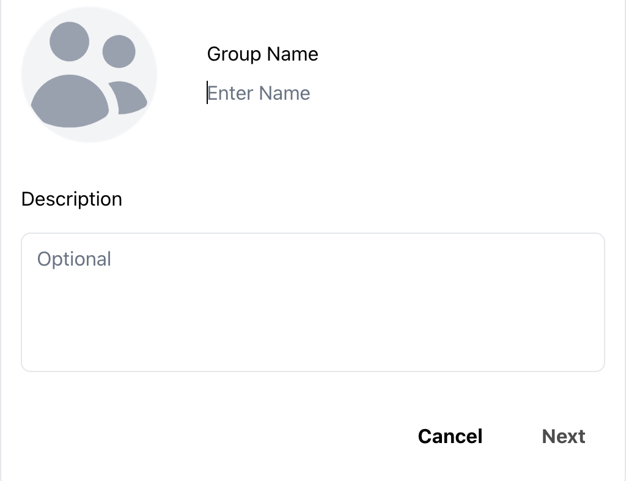Select the smaller person silhouette in avatar
The height and width of the screenshot is (481, 626).
coord(125,75)
